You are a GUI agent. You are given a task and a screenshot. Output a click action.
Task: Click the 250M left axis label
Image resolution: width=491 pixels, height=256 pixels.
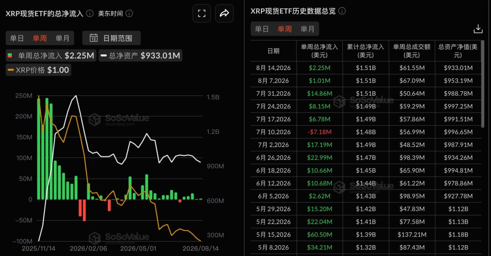(24, 95)
